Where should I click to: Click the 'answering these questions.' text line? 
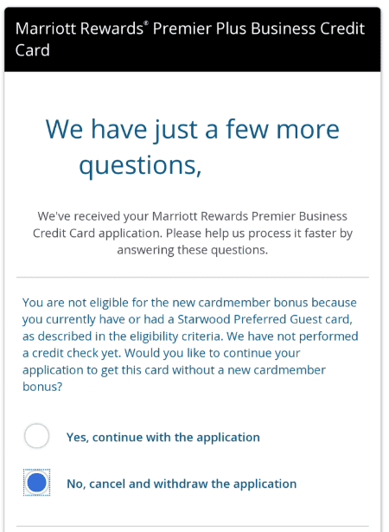pos(192,250)
